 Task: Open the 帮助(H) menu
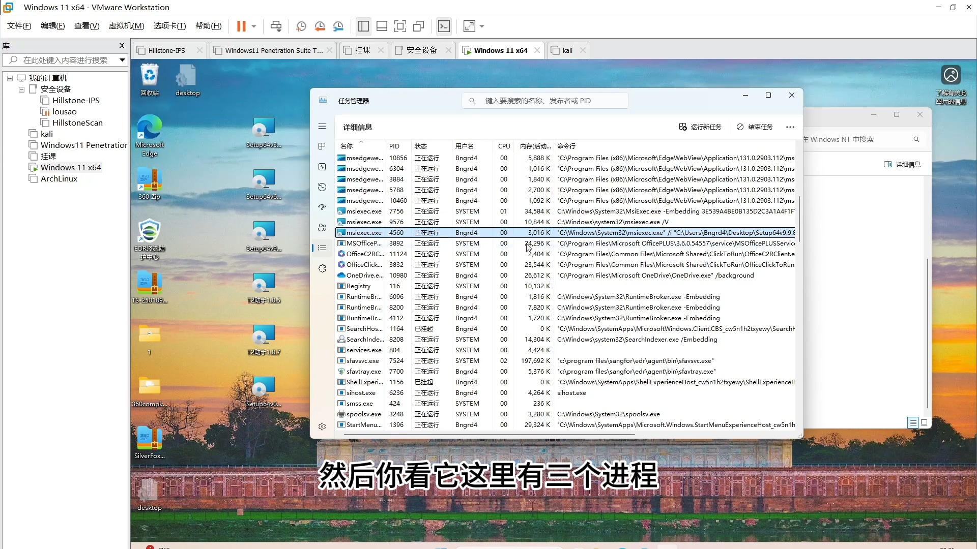coord(209,26)
